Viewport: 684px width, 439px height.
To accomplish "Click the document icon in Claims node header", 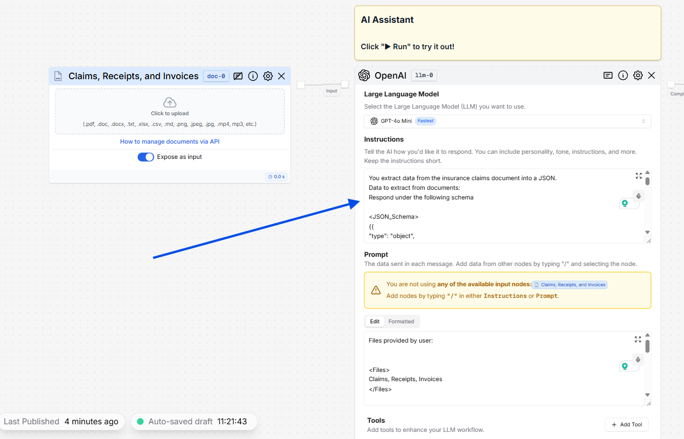I will point(58,76).
